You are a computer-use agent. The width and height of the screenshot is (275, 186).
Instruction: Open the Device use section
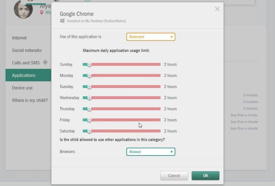22,88
